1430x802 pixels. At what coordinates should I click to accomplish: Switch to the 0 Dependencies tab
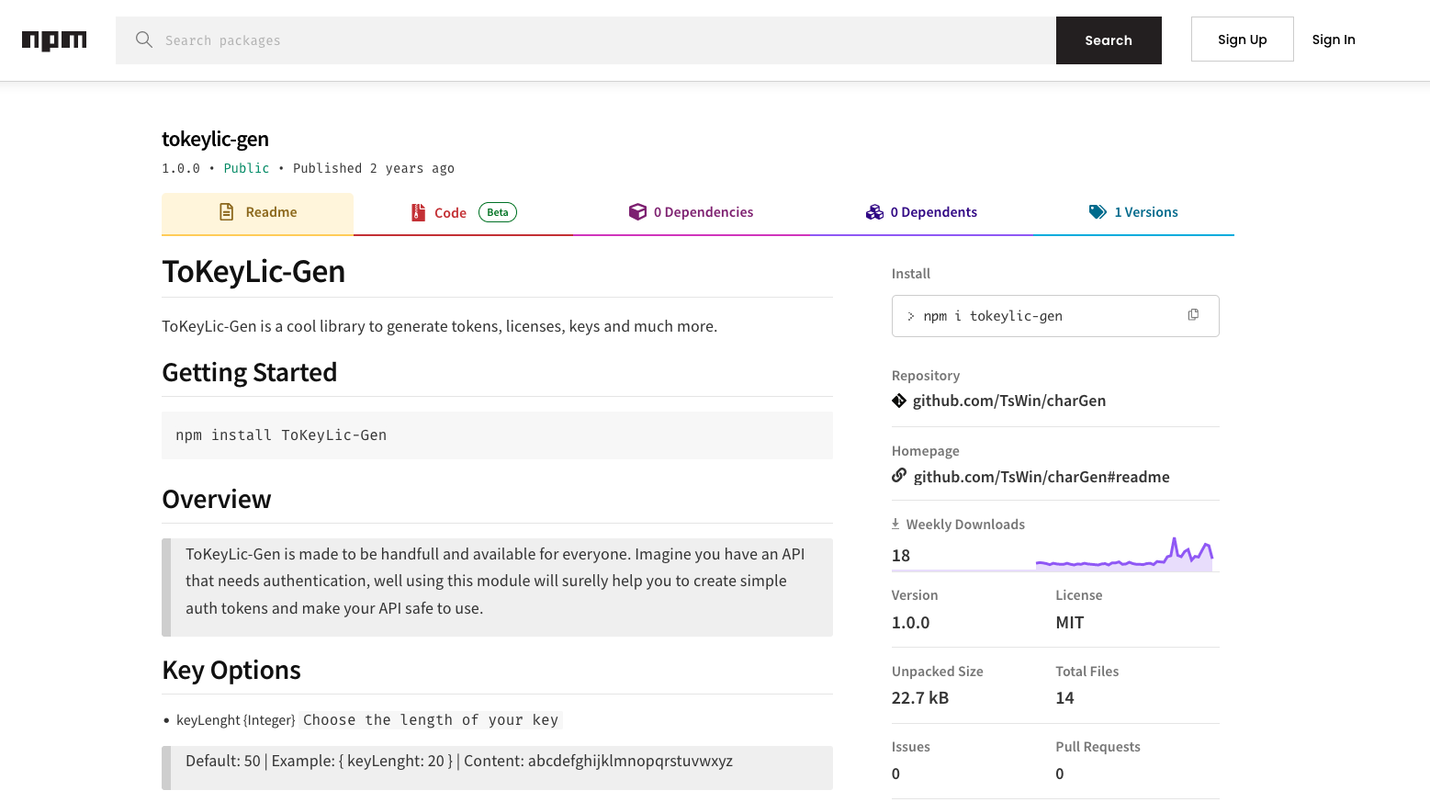[x=703, y=212]
